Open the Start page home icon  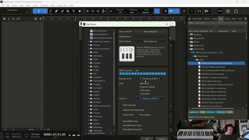coord(236,11)
